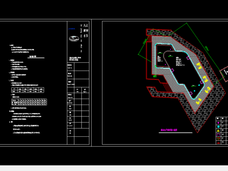Click the wide second table in the notes
228x171 pixels.
pos(29,102)
